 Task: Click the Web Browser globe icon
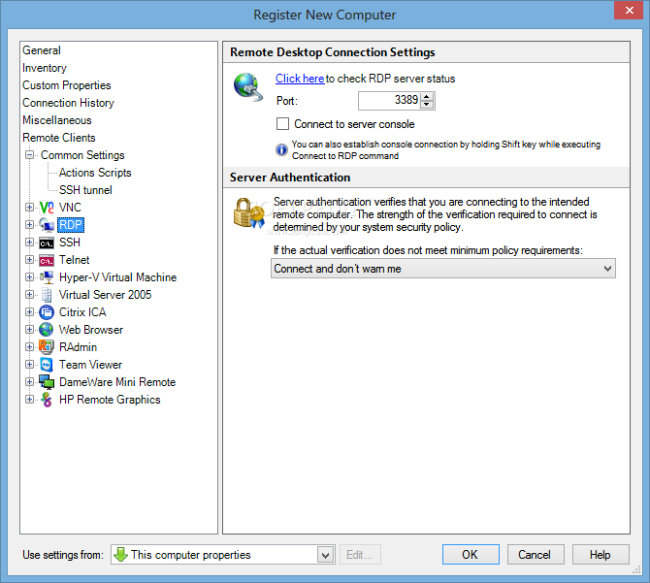[47, 330]
